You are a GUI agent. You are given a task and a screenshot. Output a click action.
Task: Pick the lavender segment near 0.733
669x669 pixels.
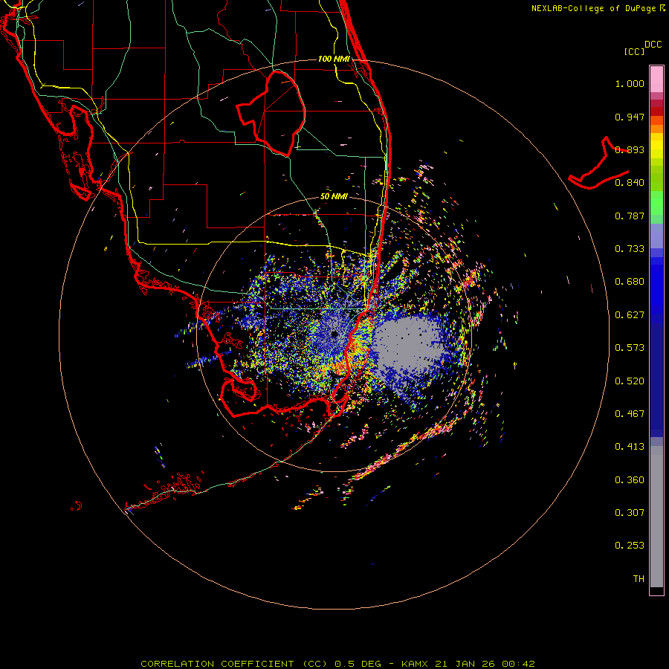[x=656, y=236]
